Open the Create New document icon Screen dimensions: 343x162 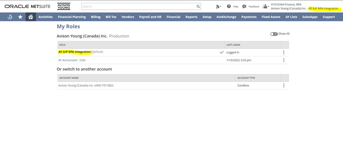218,7
